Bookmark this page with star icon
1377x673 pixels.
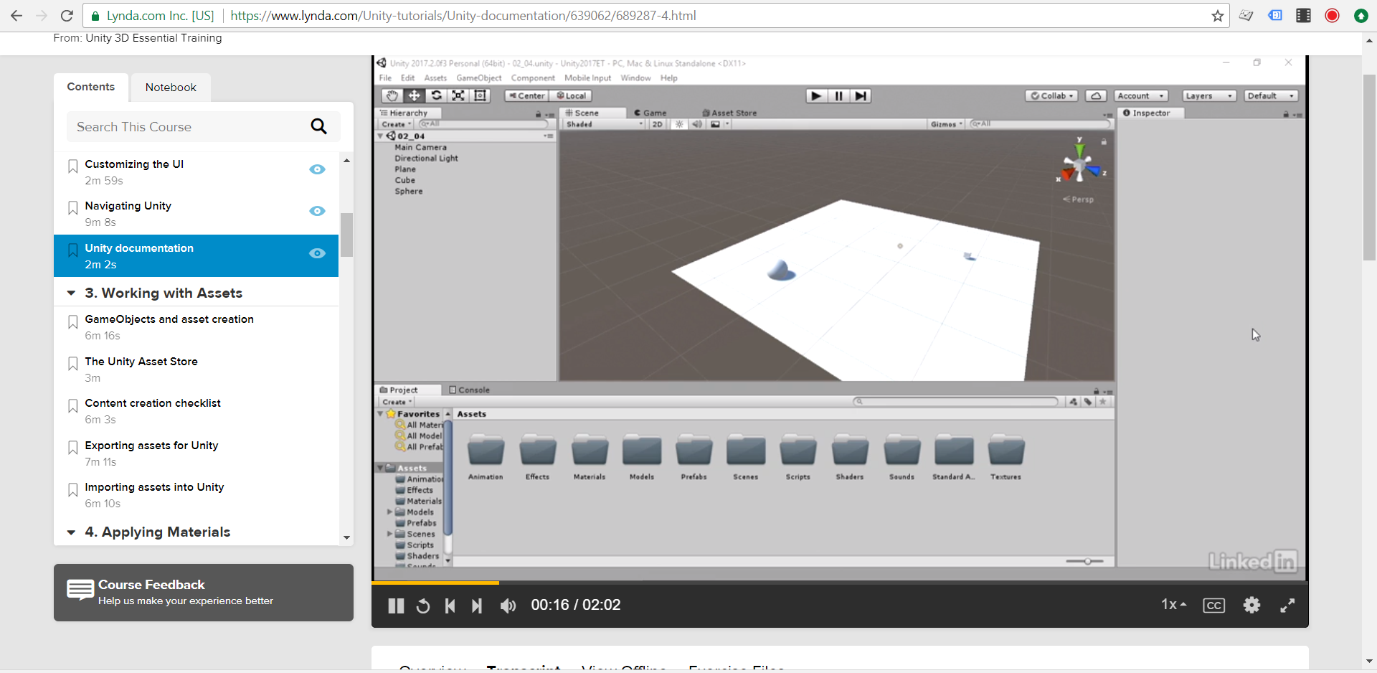pos(1217,16)
